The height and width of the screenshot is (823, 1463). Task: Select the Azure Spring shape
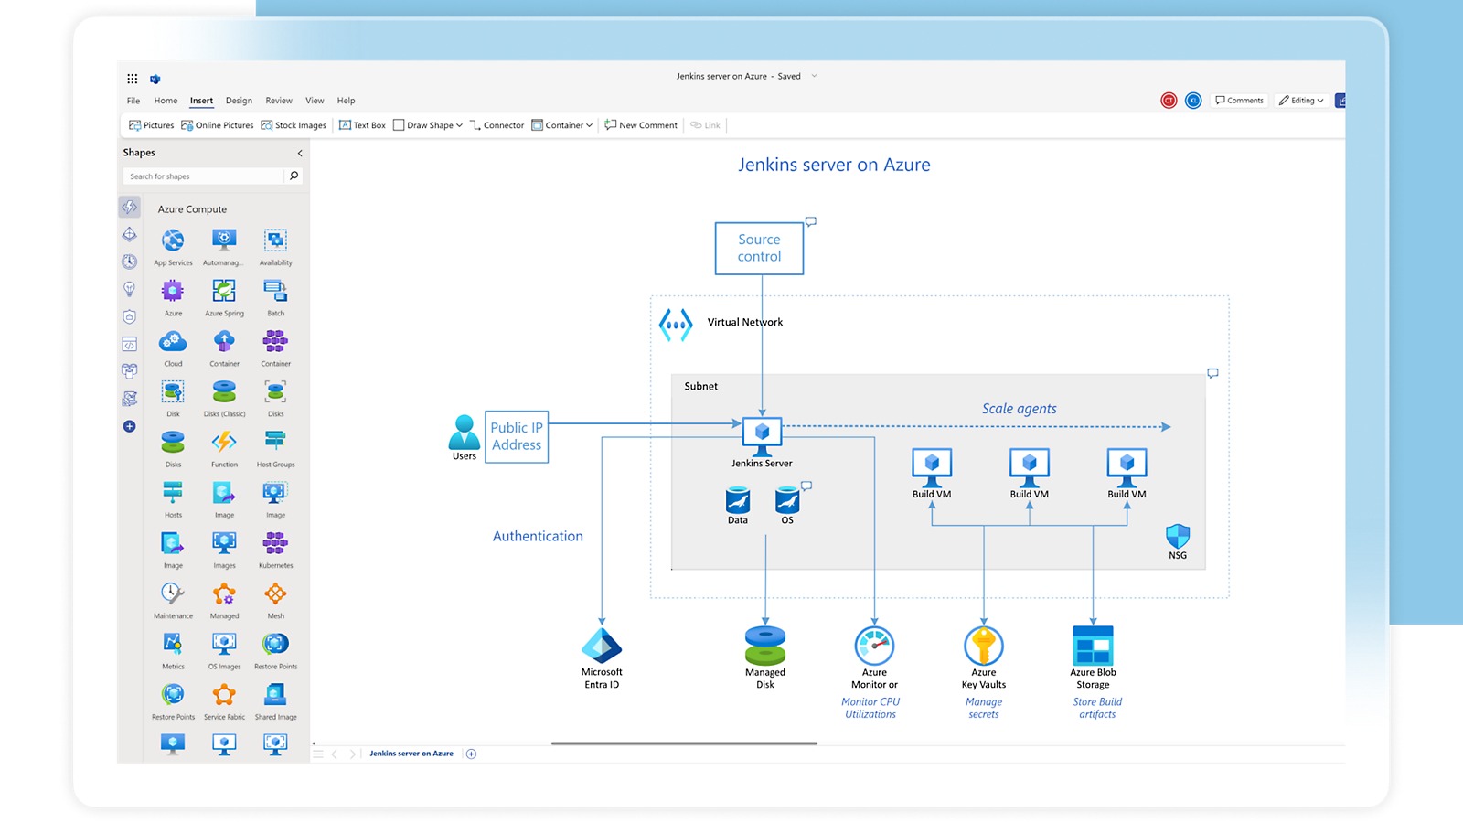click(x=224, y=297)
